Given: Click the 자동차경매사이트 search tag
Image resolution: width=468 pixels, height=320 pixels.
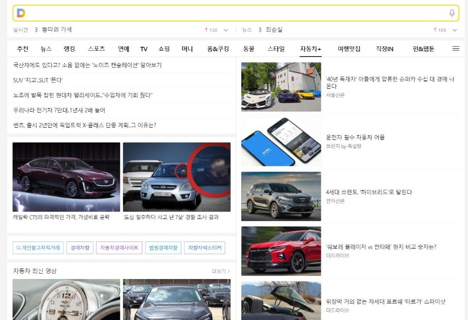Looking at the screenshot, I should [x=119, y=248].
